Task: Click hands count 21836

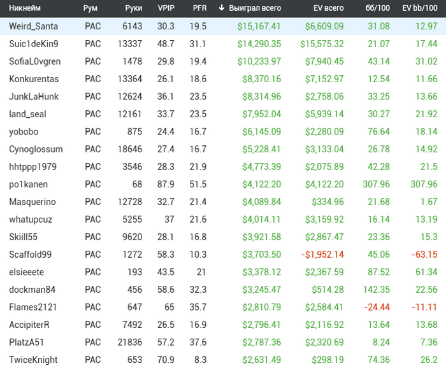Action: click(x=130, y=343)
